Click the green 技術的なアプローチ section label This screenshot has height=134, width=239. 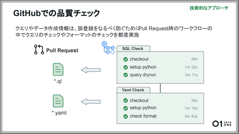coord(209,8)
